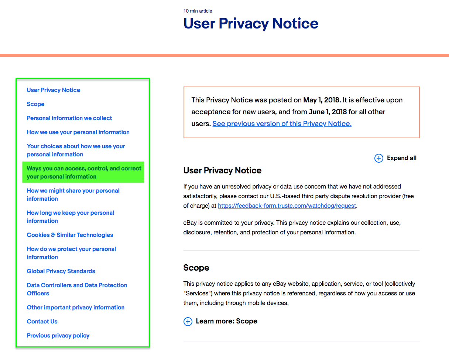
Task: Click Contact Us in the sidebar
Action: (x=42, y=322)
